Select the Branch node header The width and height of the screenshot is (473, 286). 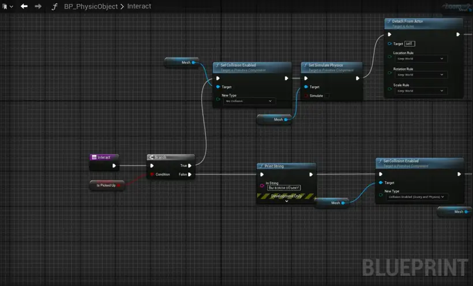171,158
